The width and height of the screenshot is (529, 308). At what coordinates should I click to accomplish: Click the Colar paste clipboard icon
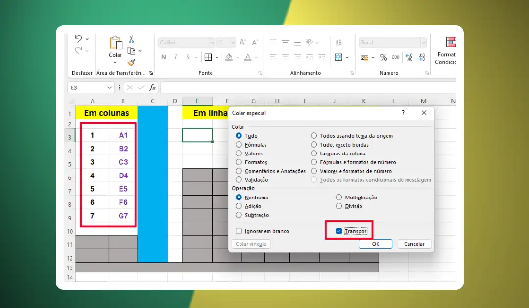pyautogui.click(x=116, y=43)
